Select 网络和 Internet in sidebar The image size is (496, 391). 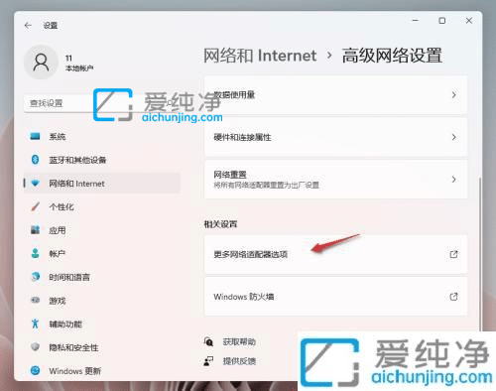click(x=102, y=184)
